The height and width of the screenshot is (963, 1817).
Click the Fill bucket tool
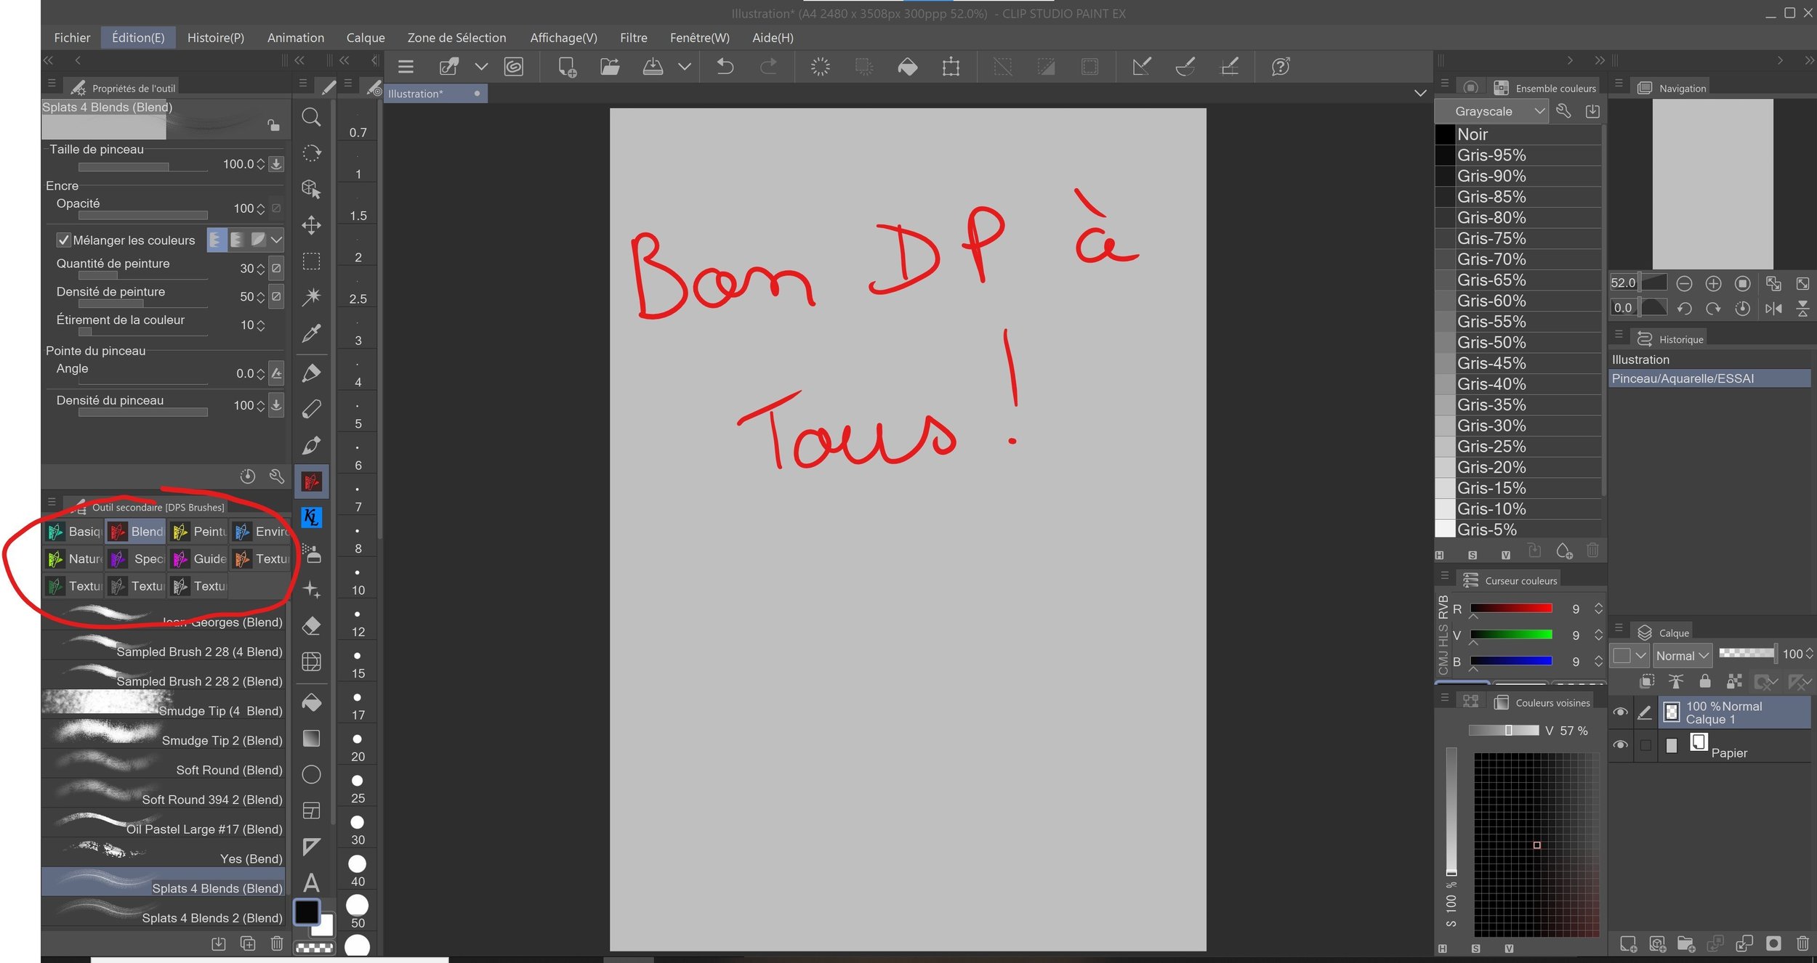coord(311,702)
